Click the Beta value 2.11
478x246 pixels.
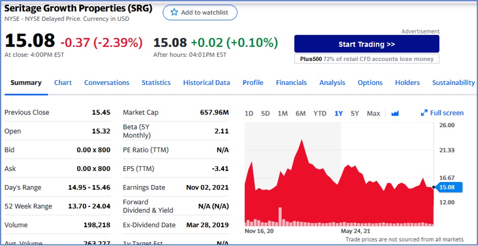coord(222,131)
